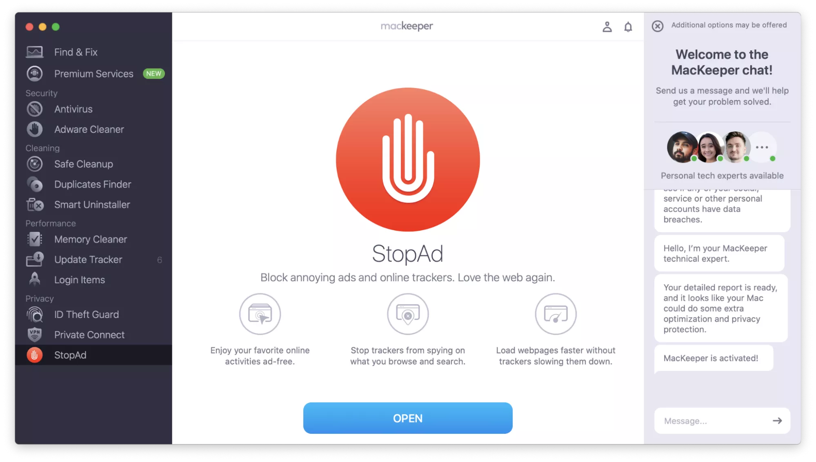Click the Private Connect VPN icon
Screen dimensions: 816x462
coord(35,334)
